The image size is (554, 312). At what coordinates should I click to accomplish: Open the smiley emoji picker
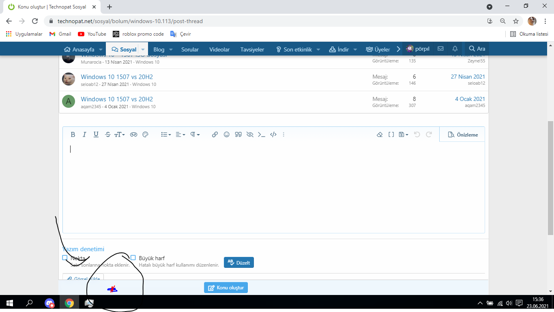click(x=227, y=135)
